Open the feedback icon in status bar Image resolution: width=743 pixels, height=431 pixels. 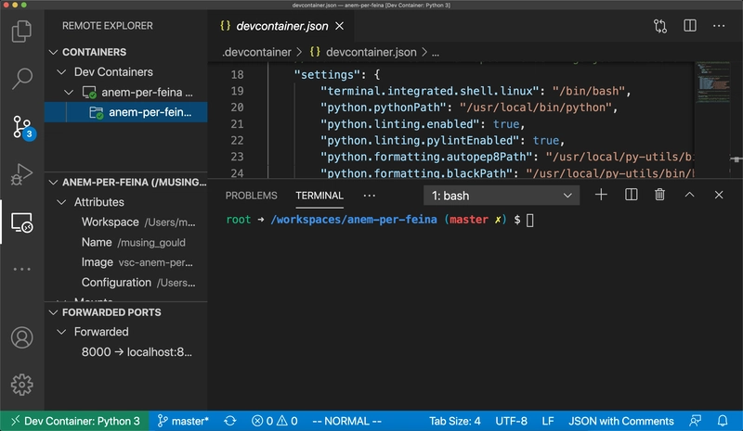695,421
